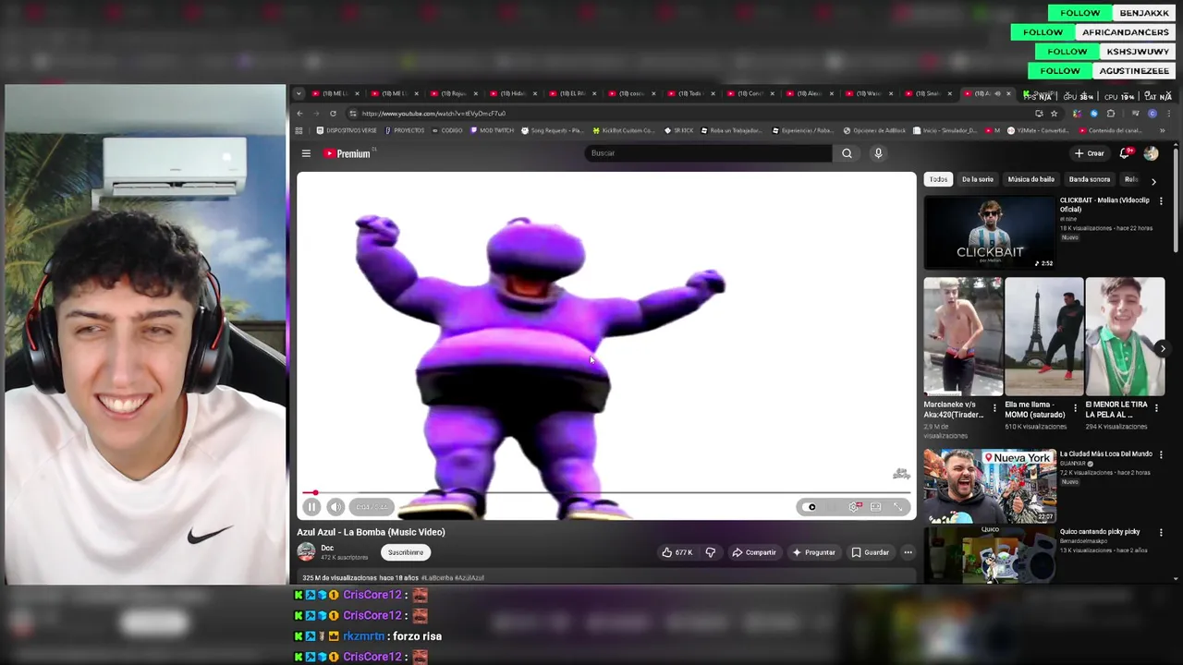Viewport: 1183px width, 665px height.
Task: Select the Música de baile filter chip
Action: (1031, 179)
